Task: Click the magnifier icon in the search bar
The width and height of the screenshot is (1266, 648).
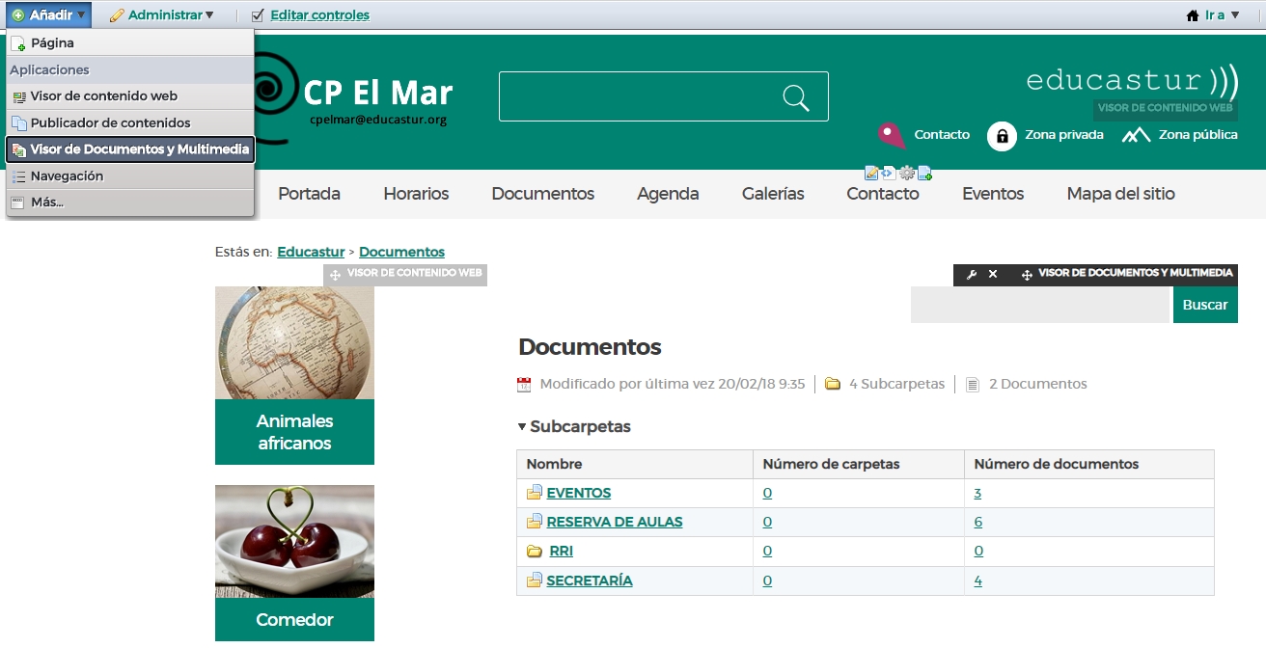Action: click(795, 96)
